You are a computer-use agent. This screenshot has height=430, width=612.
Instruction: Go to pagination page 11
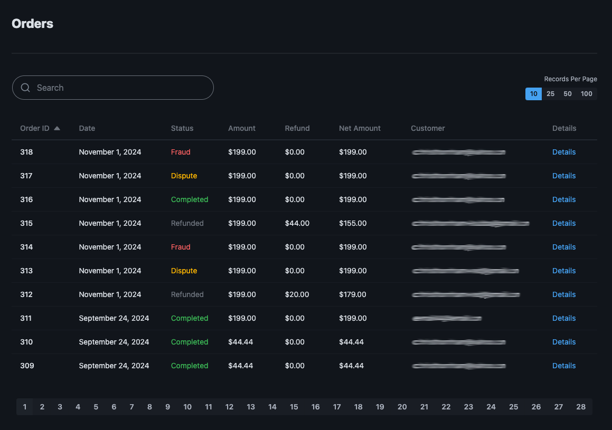[209, 407]
